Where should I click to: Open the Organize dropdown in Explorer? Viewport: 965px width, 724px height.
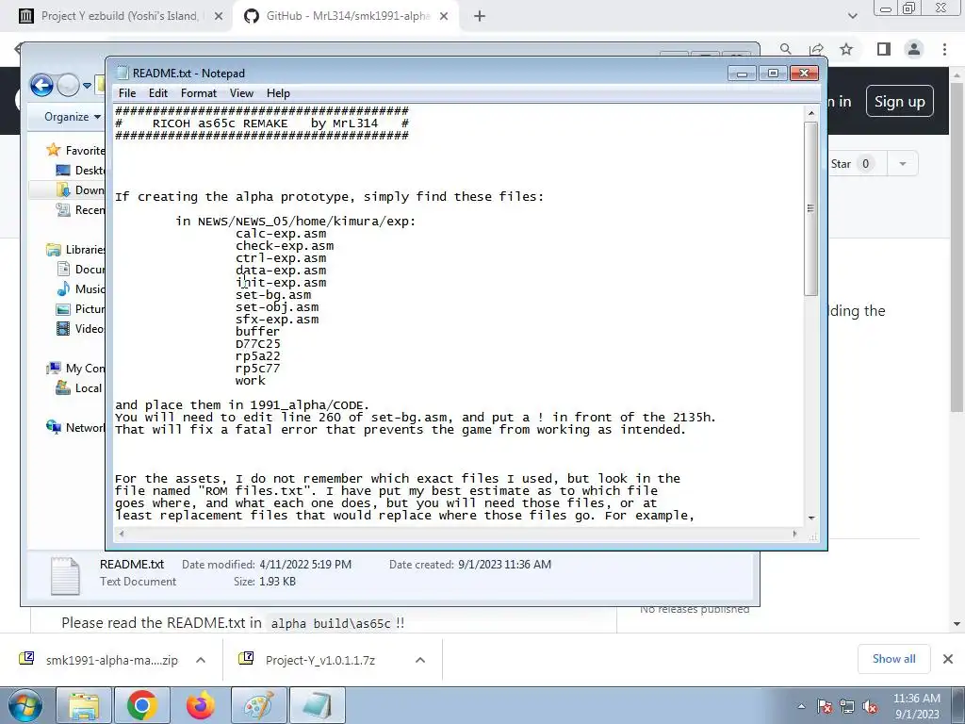pyautogui.click(x=72, y=117)
